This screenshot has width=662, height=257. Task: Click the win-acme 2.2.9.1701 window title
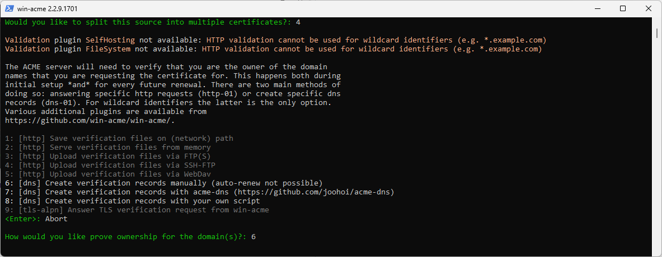[x=47, y=9]
